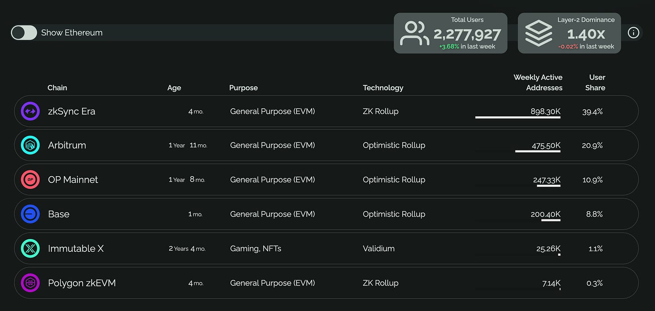Click the 7.14K weekly addresses value
This screenshot has width=655, height=311.
pyautogui.click(x=552, y=283)
